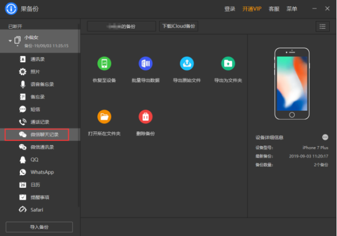Screen dimensions: 337x236
Task: Click the red 删除备份 trash icon
Action: point(145,117)
